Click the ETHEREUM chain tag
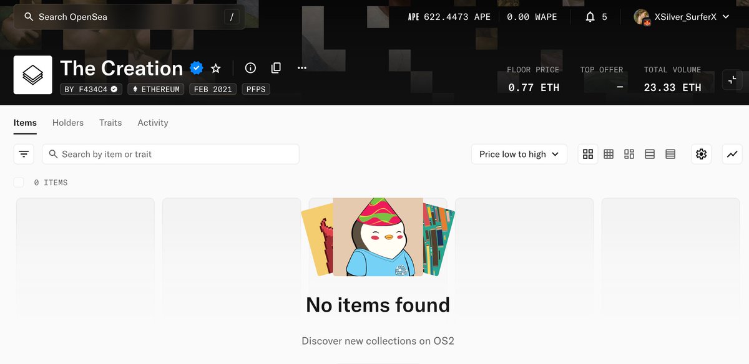 (x=155, y=89)
